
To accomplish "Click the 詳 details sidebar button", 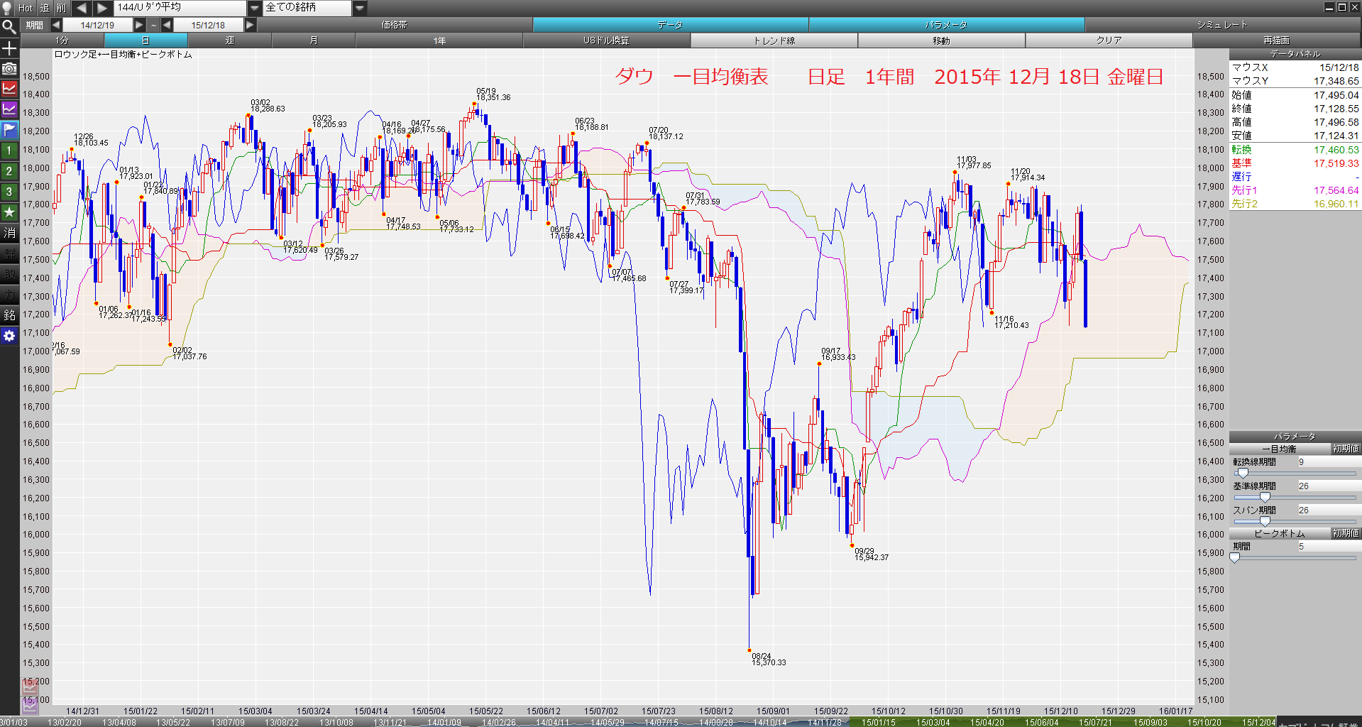I will 9,253.
